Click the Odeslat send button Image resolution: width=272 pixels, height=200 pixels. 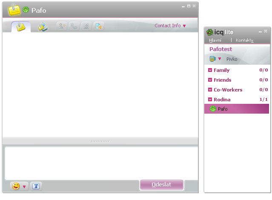coord(161,185)
